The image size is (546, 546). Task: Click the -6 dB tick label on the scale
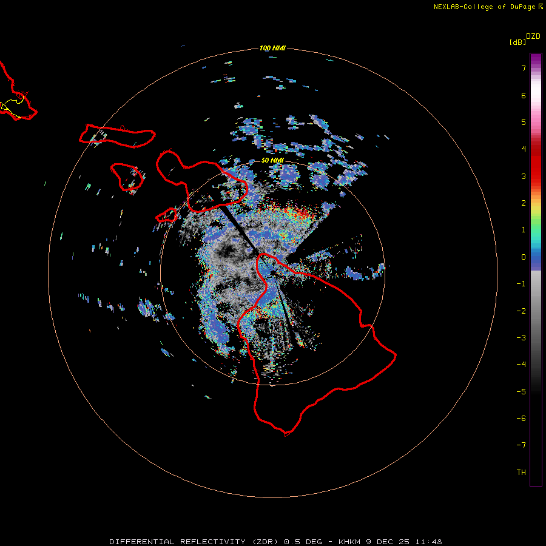point(521,419)
